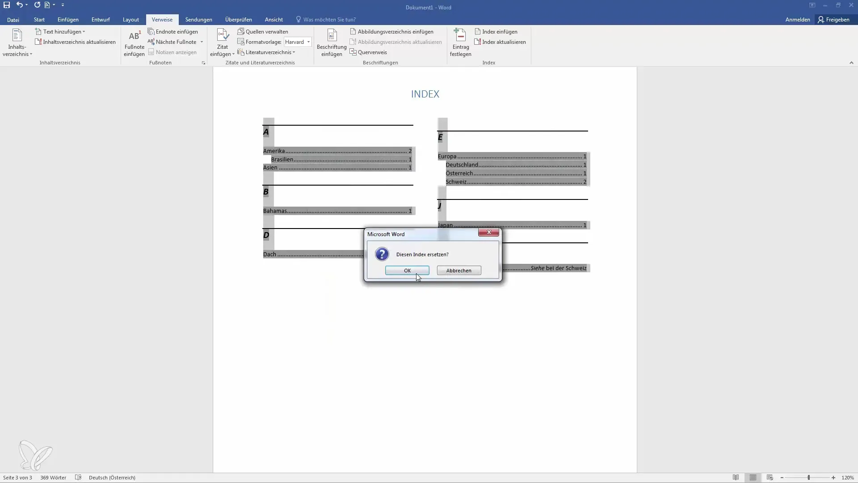Switch to Print Layout view icon
858x483 pixels.
[x=753, y=478]
